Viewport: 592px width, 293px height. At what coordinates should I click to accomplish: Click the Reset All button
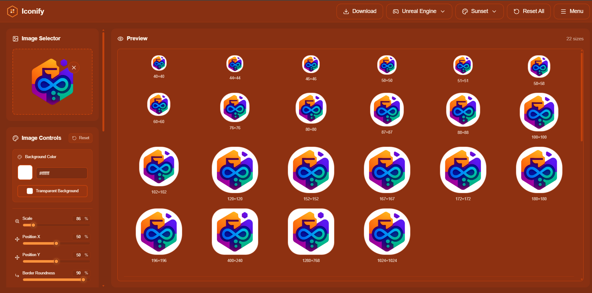(x=528, y=11)
